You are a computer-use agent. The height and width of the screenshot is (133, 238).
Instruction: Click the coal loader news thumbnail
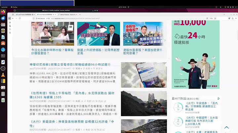click(x=144, y=103)
